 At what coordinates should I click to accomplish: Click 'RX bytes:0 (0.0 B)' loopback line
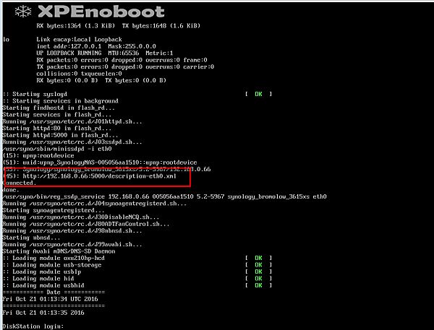101,80
